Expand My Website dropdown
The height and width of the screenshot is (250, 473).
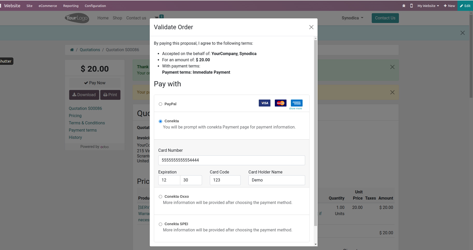click(428, 6)
